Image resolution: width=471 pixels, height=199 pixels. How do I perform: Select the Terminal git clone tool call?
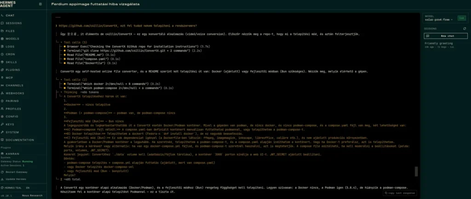(x=132, y=51)
